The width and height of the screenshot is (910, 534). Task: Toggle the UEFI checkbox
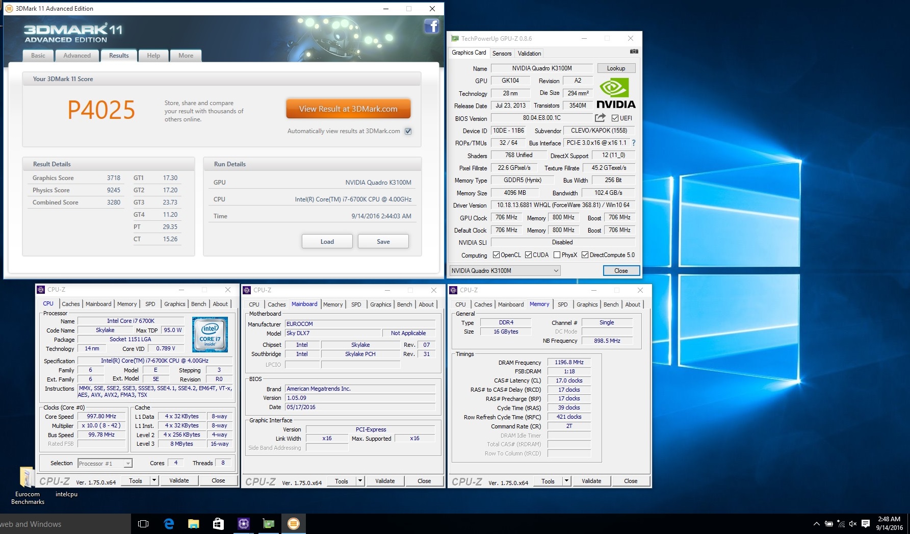(x=615, y=118)
